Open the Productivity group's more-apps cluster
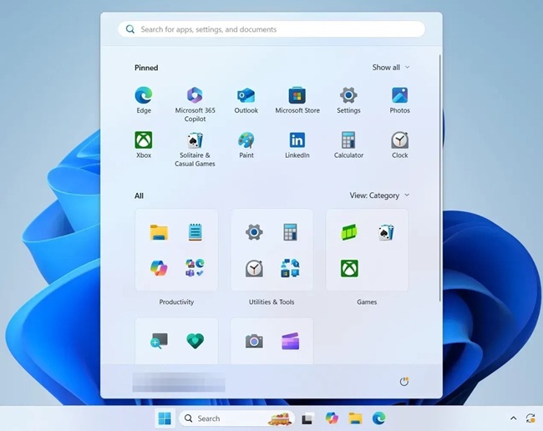Viewport: 543px width, 431px height. point(195,268)
